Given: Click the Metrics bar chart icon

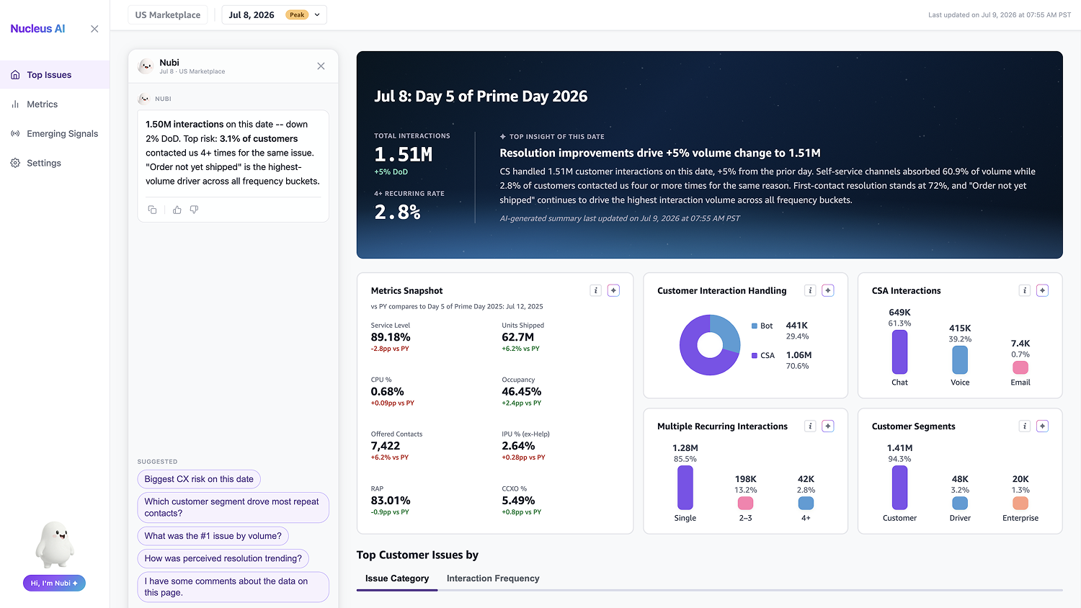Looking at the screenshot, I should tap(15, 104).
